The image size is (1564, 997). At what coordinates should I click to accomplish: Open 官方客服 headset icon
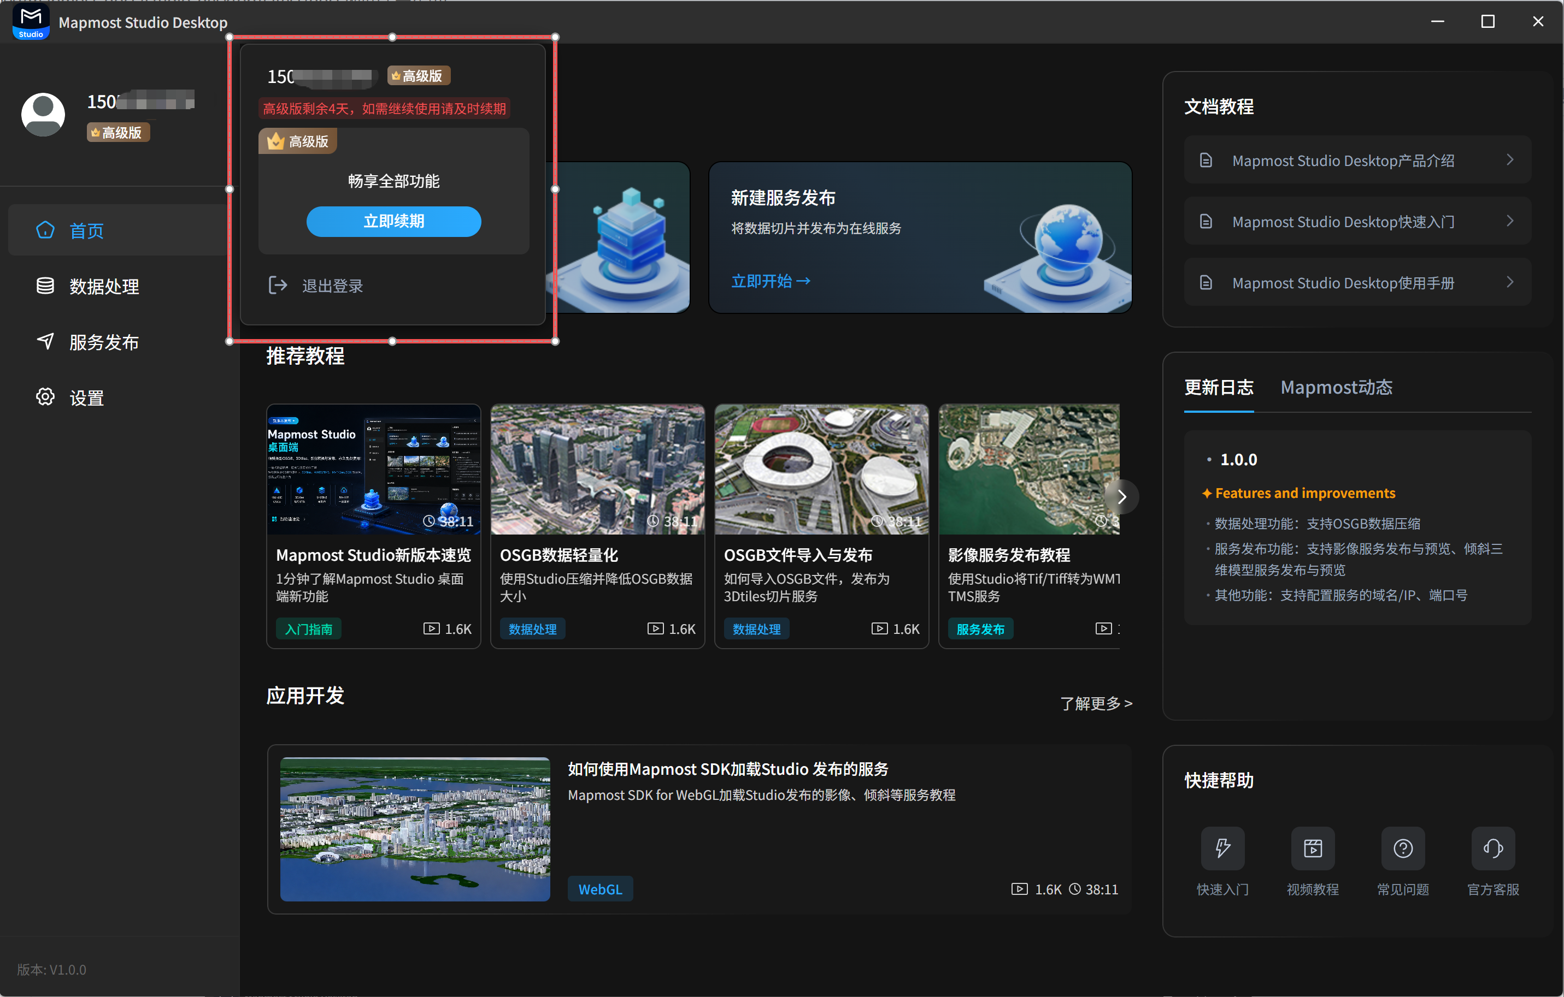[x=1493, y=848]
